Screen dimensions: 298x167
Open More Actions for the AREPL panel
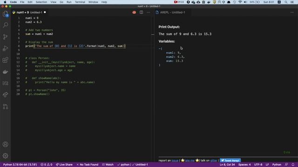(x=292, y=13)
